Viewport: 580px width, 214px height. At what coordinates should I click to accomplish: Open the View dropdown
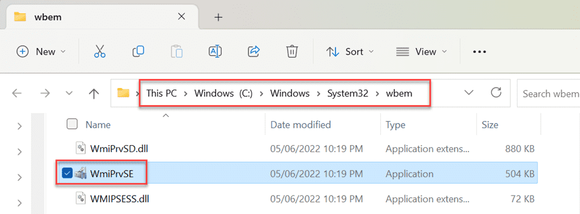[421, 52]
